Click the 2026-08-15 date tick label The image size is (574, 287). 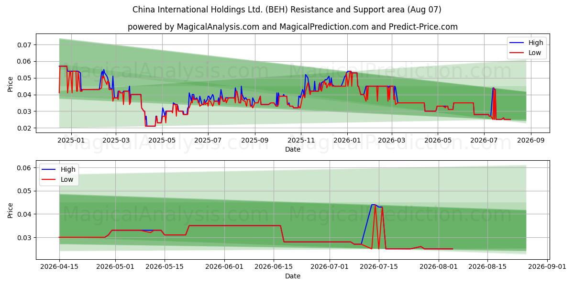pos(488,267)
